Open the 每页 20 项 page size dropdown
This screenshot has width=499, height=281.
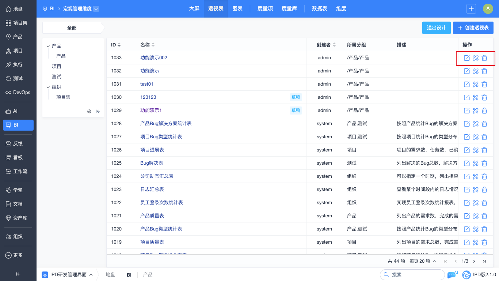pyautogui.click(x=423, y=261)
